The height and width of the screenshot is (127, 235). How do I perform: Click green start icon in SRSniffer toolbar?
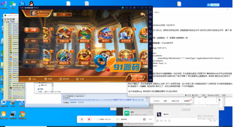(x=5, y=19)
